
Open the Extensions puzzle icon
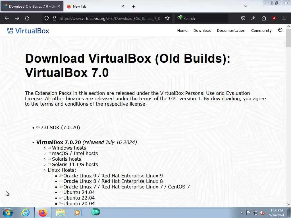264,18
